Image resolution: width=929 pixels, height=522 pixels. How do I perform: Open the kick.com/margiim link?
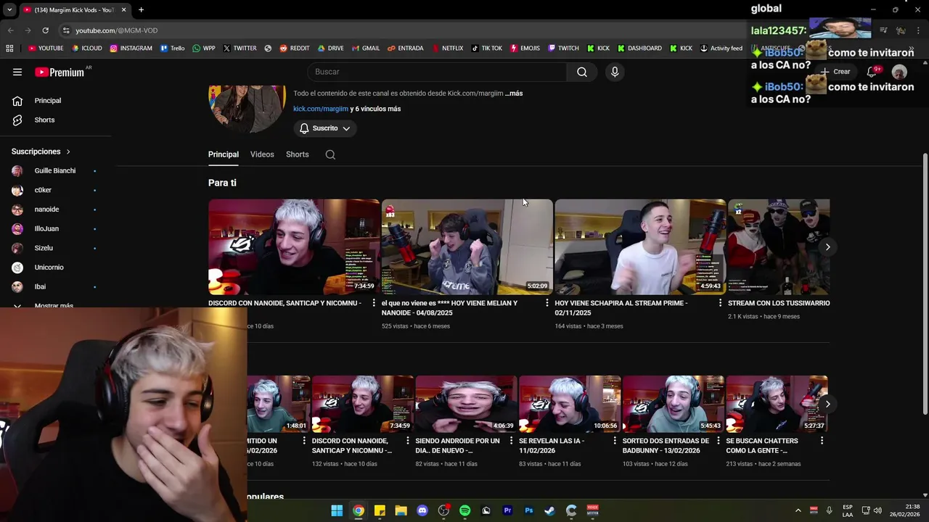(x=321, y=109)
